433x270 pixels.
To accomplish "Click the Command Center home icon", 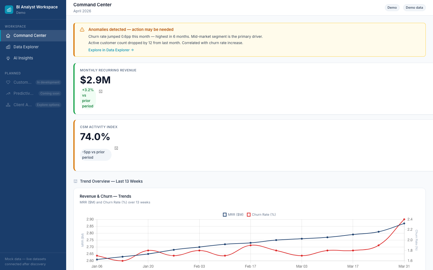I will (8, 36).
